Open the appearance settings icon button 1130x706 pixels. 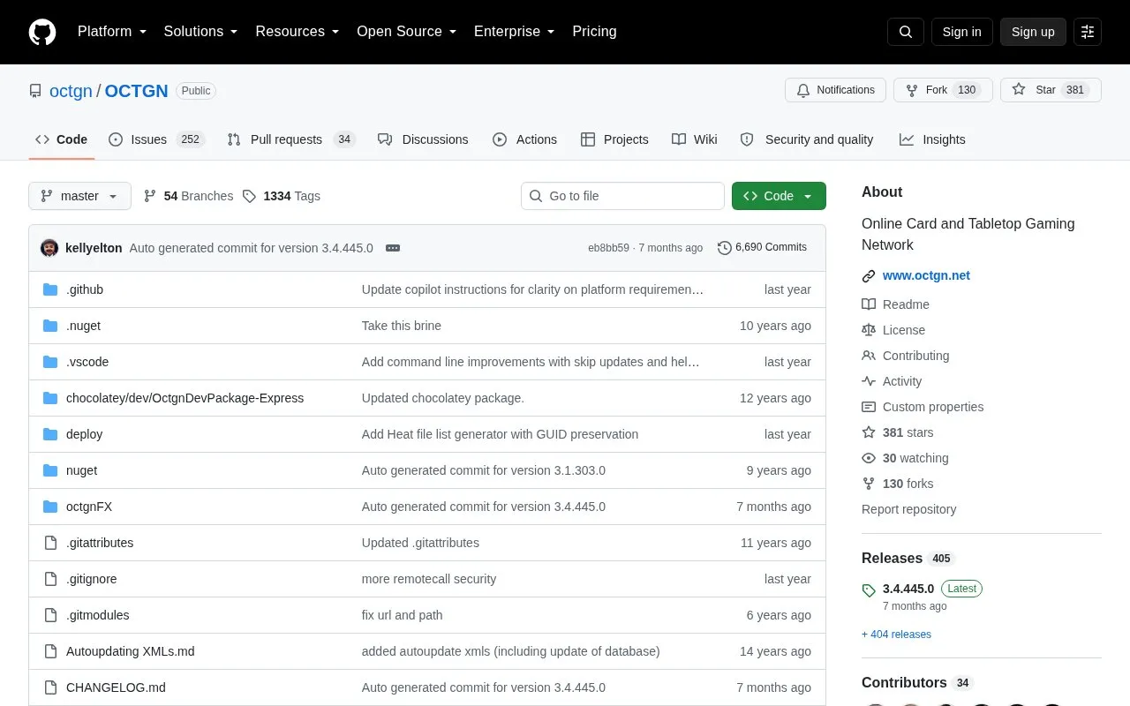pyautogui.click(x=1088, y=32)
